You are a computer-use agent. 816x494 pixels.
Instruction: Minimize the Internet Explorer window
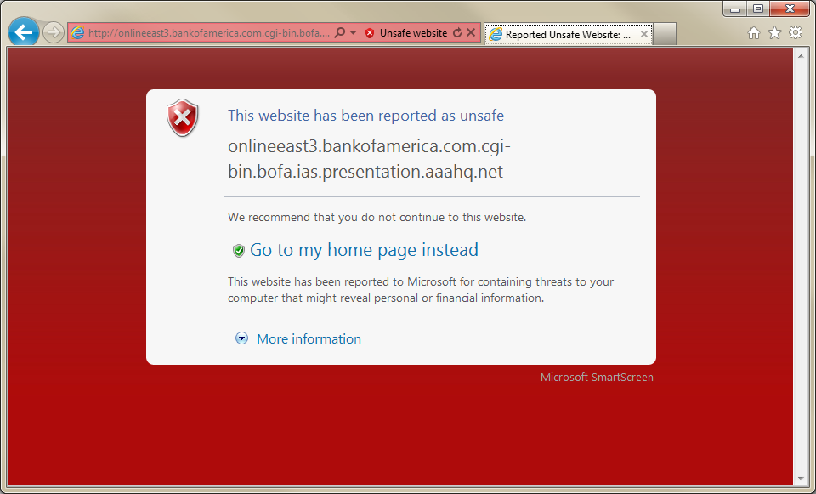click(x=734, y=9)
